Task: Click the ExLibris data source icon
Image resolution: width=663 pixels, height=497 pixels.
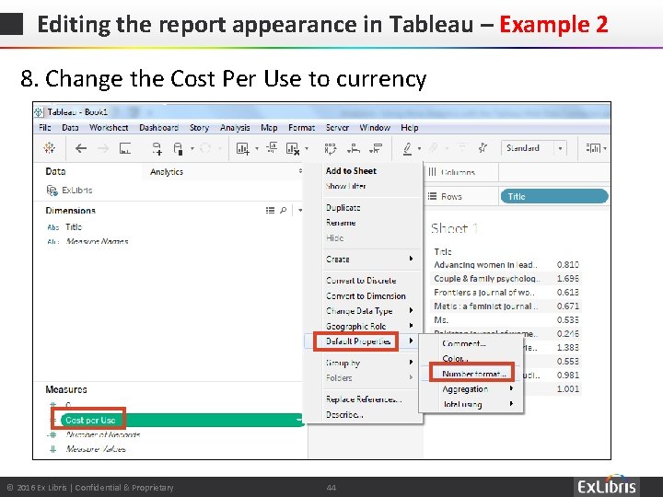Action: [52, 191]
